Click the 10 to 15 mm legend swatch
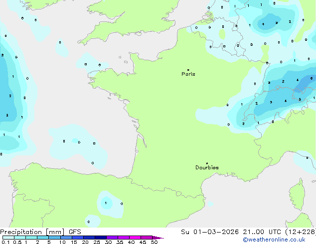316x244 pixels. coord(66,238)
